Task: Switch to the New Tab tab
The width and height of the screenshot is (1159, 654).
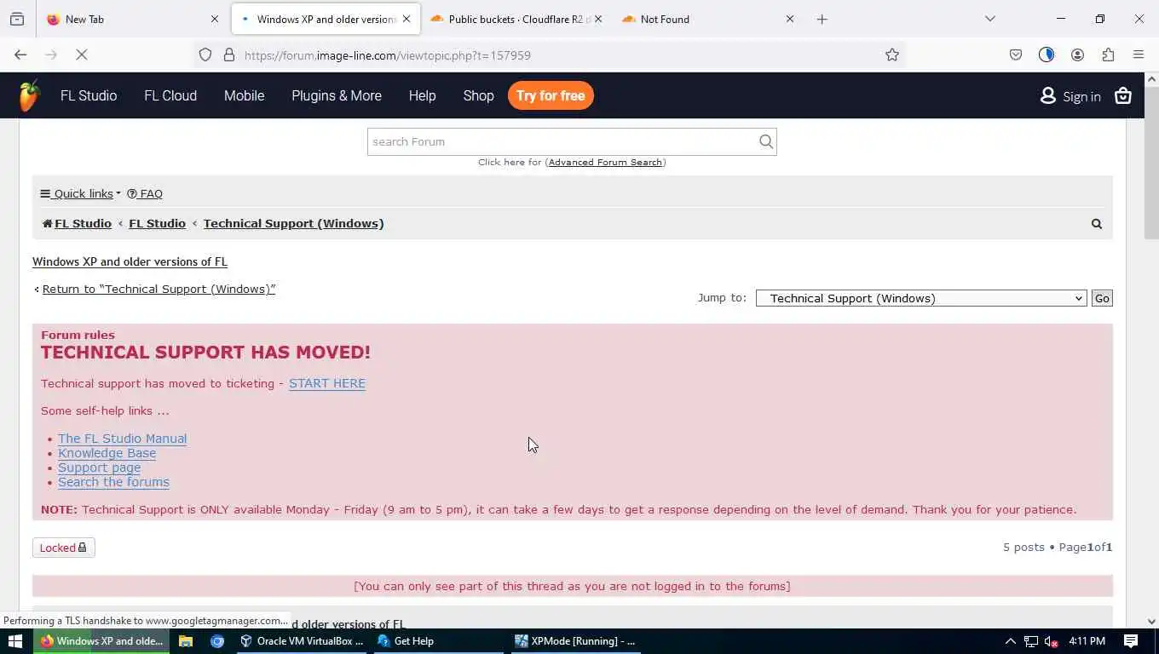Action: (130, 19)
